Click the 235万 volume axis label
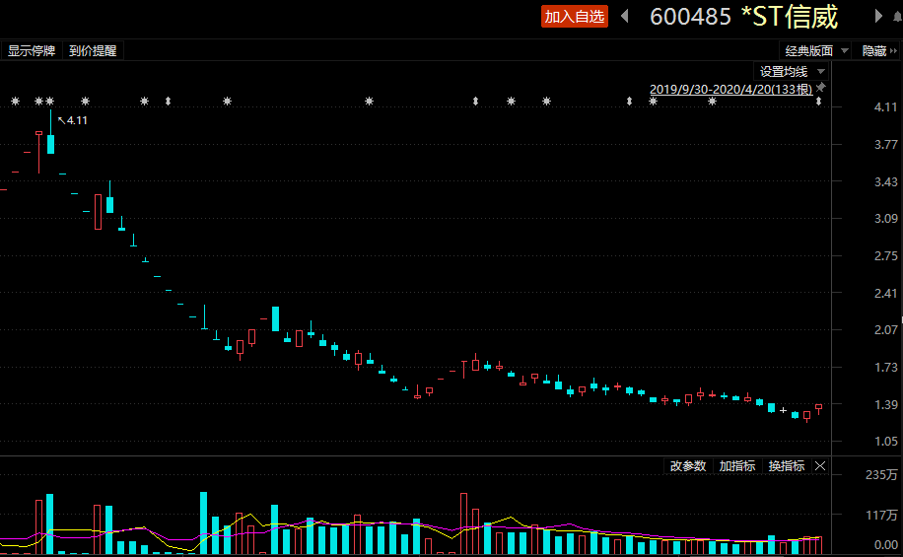Viewport: 903px width, 557px height. tap(881, 474)
